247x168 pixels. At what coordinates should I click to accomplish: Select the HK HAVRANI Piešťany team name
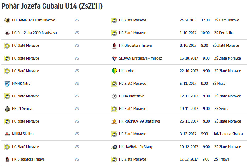click(x=136, y=147)
